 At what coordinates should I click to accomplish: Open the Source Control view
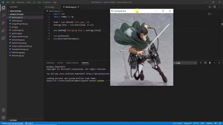[x=3, y=23]
